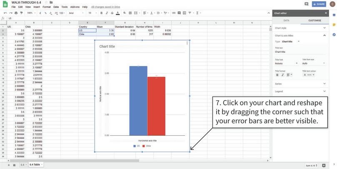This screenshot has height=169, width=337.
Task: Open the borders tool
Action: (x=130, y=13)
